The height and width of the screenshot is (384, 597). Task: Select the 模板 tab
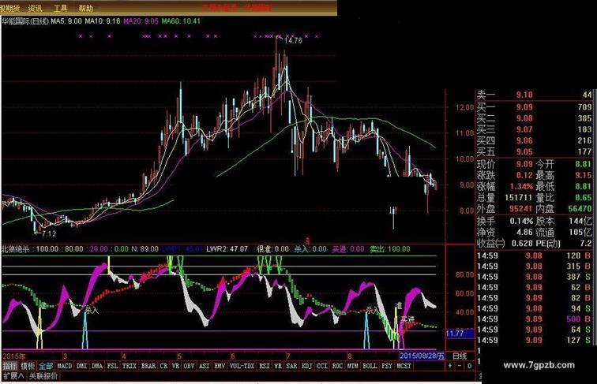pos(28,366)
